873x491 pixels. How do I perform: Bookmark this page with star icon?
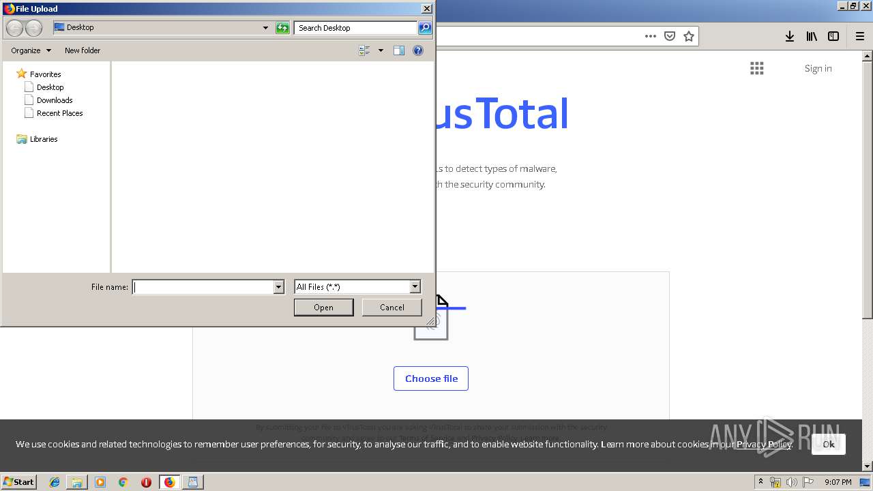(689, 36)
